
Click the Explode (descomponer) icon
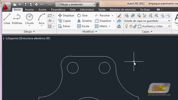(119, 21)
